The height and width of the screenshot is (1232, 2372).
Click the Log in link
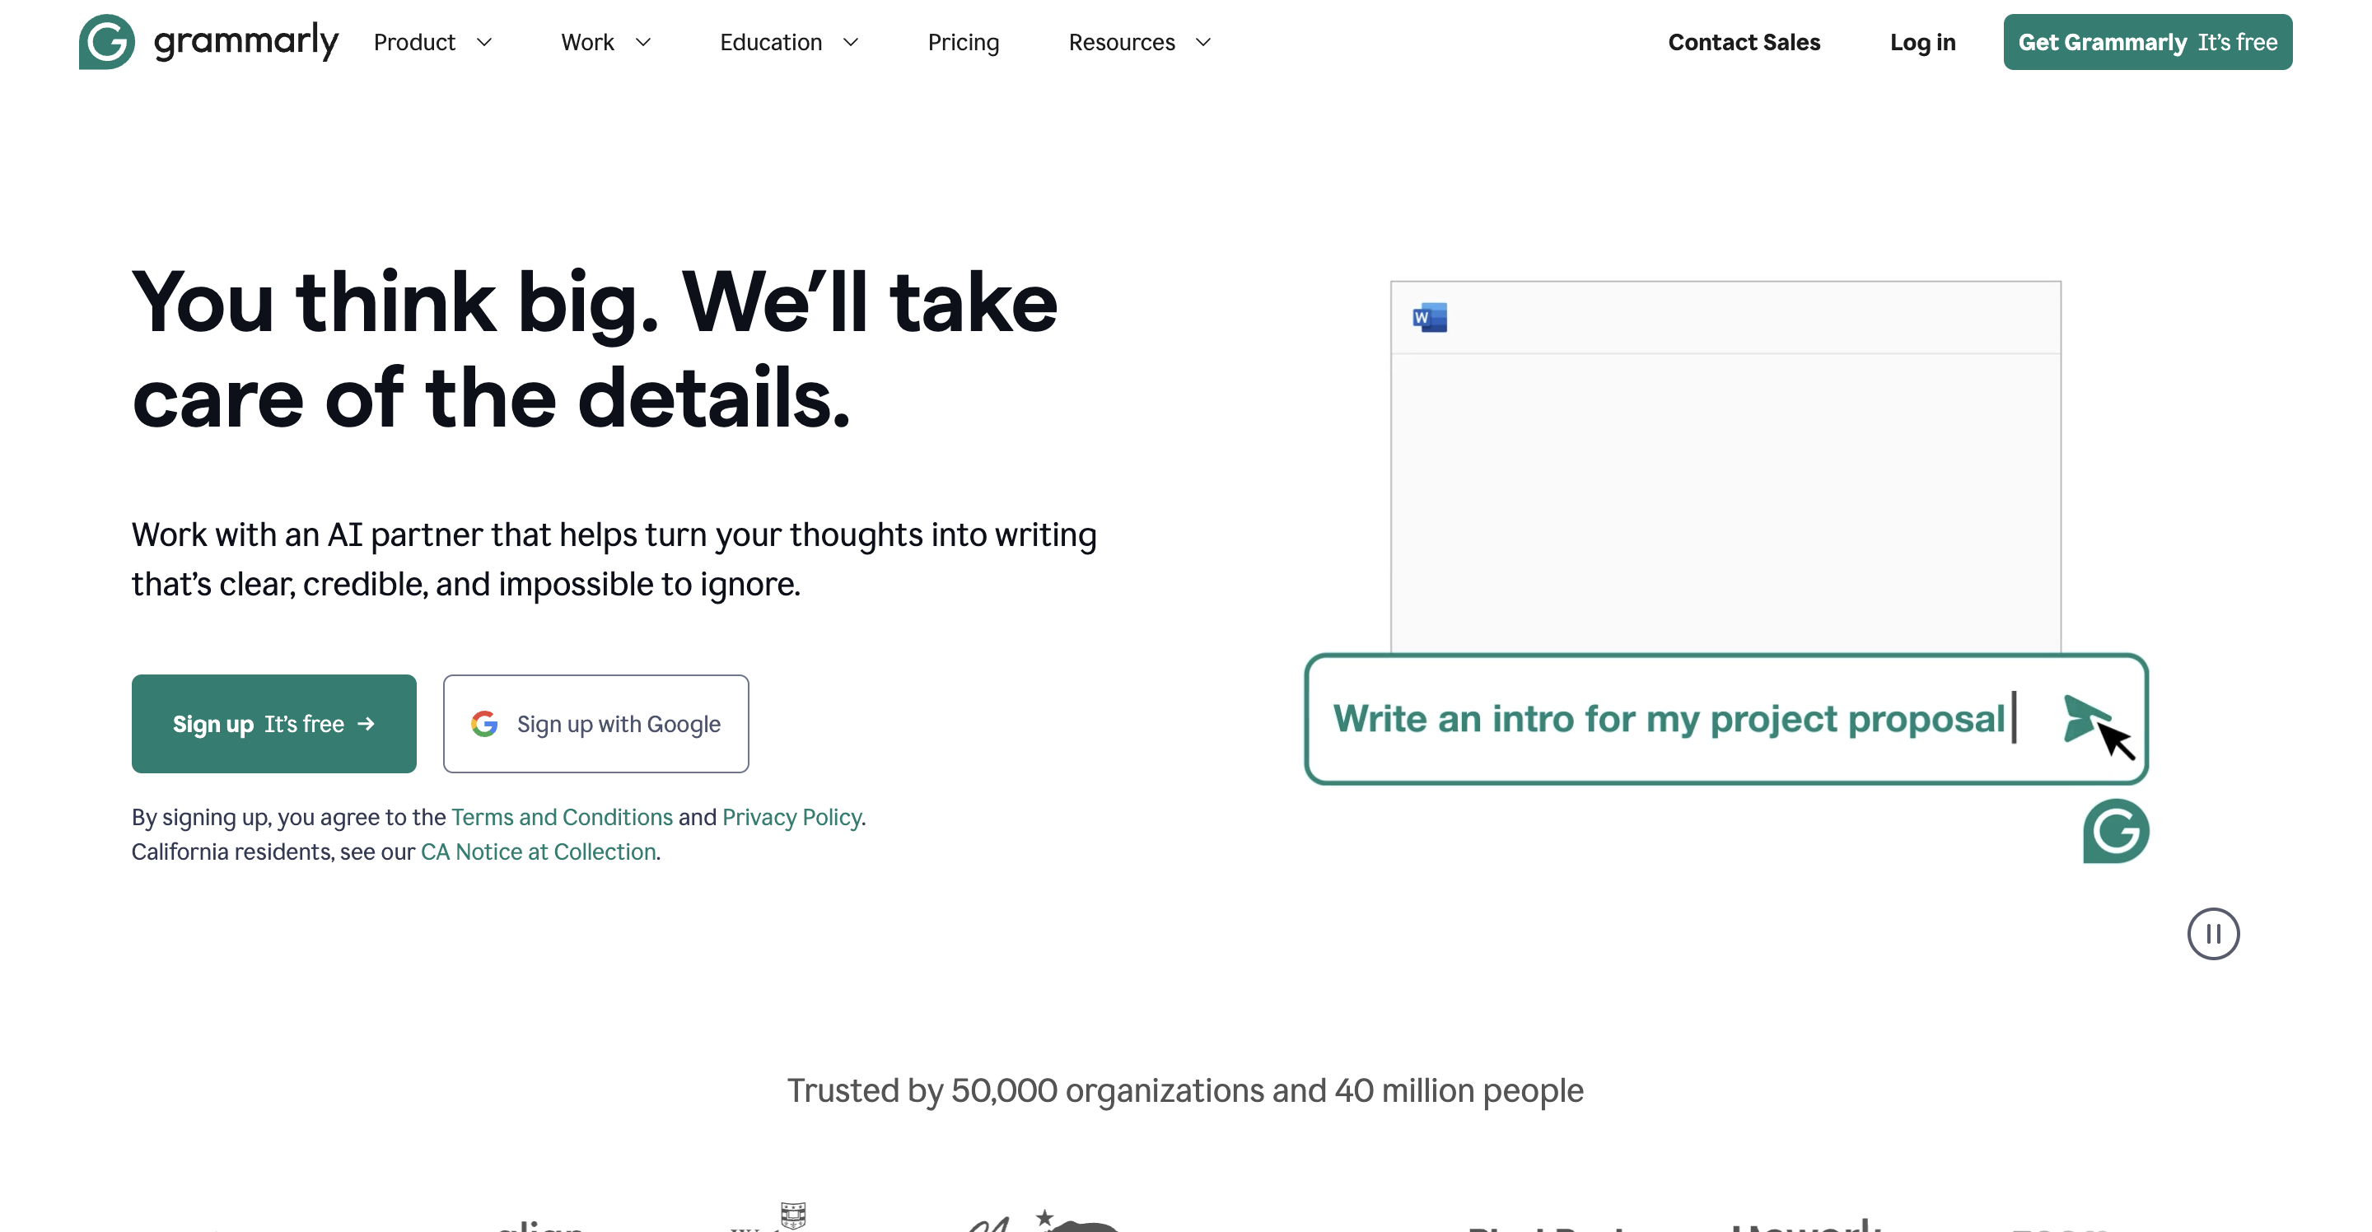tap(1922, 42)
